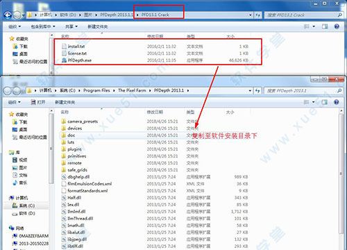Refresh the PFD13.1 Crack window address bar

(257, 15)
